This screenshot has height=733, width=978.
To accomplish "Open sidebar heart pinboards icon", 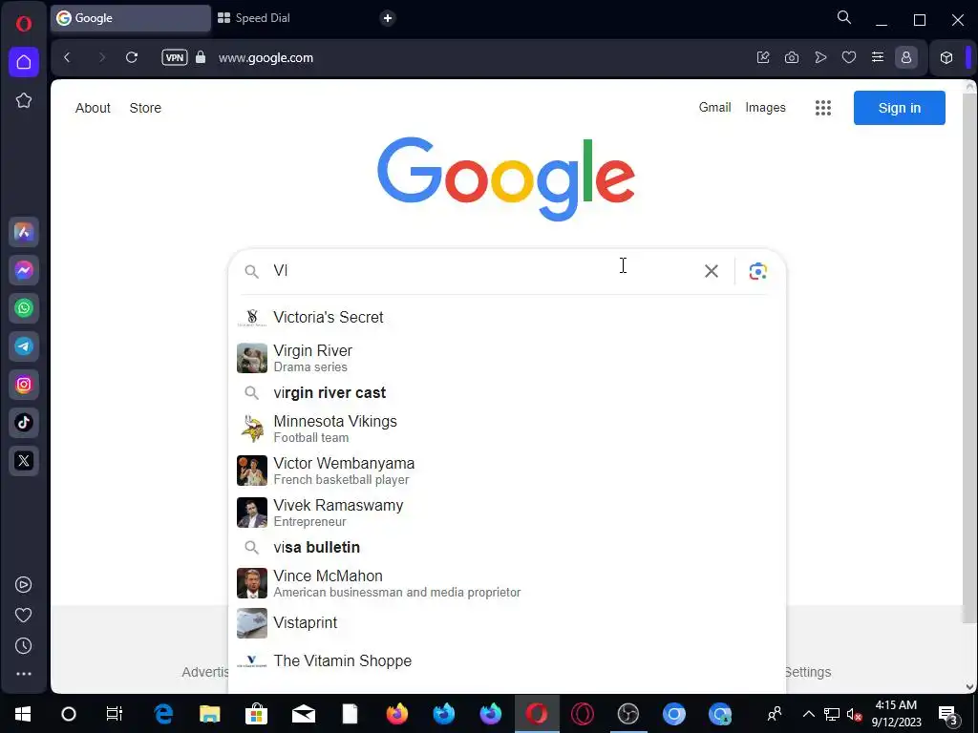I will point(23,616).
